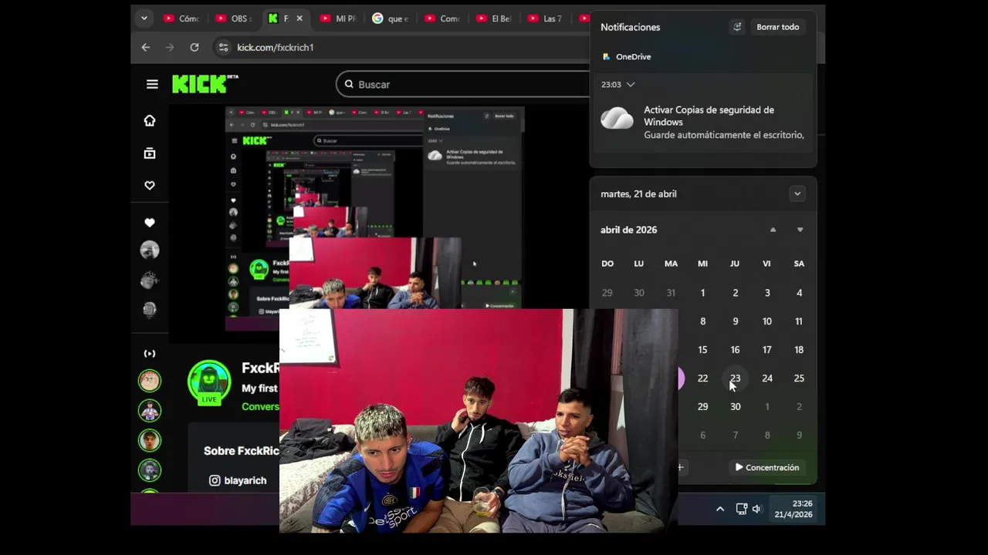Click magnifier icon in Buscar box
This screenshot has width=988, height=555.
coord(349,84)
